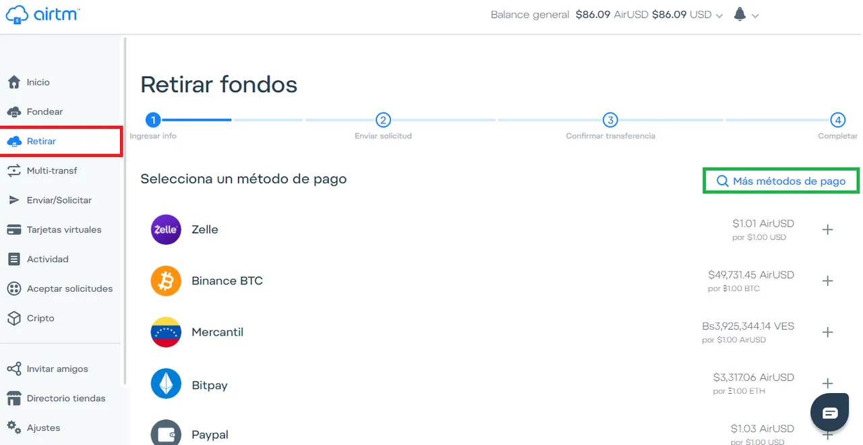The width and height of the screenshot is (863, 445).
Task: Click step 3 Confirmar transferencia circle
Action: (610, 120)
